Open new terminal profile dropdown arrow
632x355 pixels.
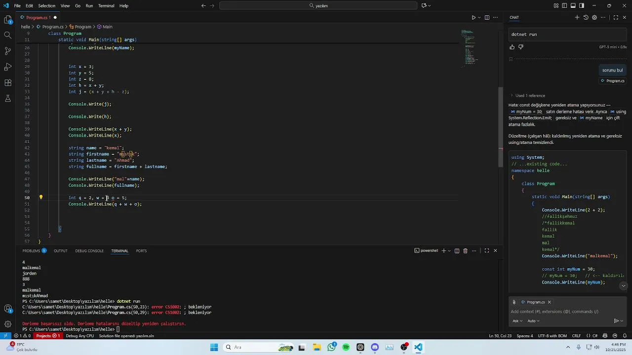tap(448, 250)
